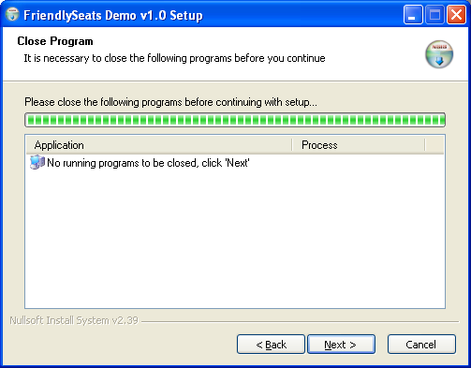
Task: Click 'Nullsoft Install System v2.39' branding text
Action: pos(74,320)
